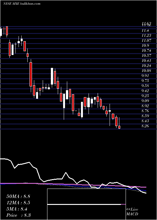The image size is (157, 220).
Task: Select the tall white candlestick near 10.08
Action: [52, 76]
